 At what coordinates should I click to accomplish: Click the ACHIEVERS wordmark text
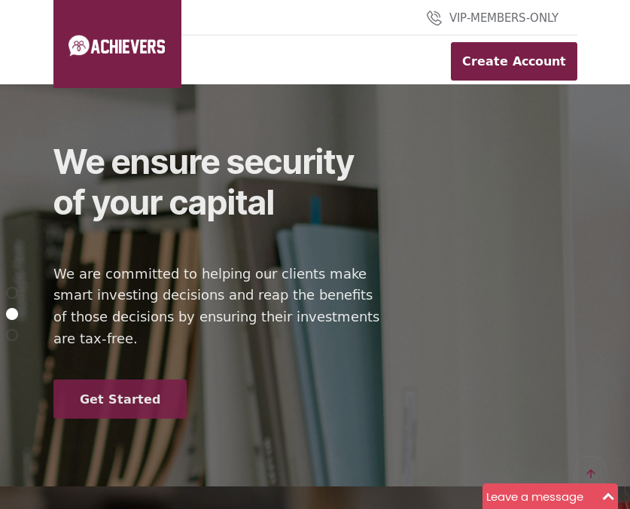click(x=128, y=47)
